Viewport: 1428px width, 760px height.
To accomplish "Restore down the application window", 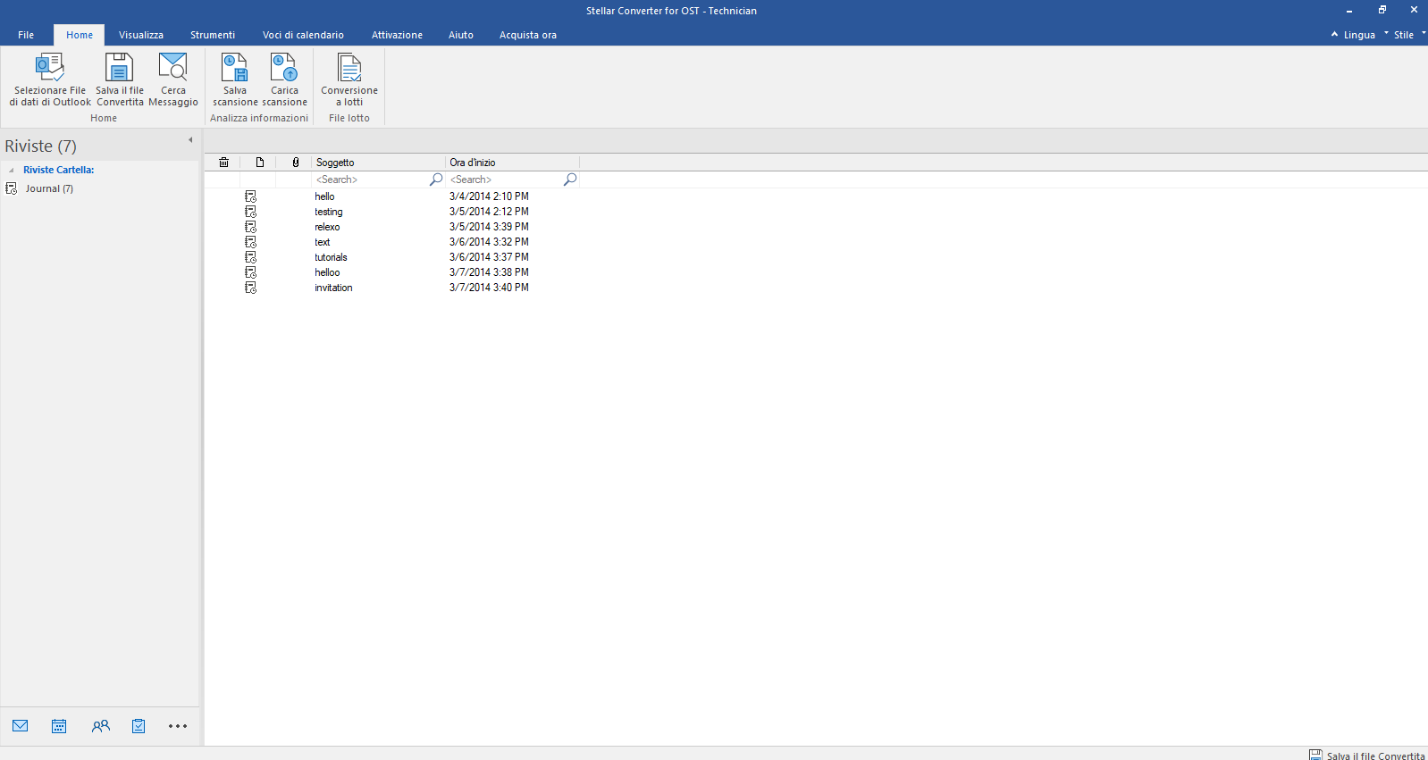I will point(1382,10).
